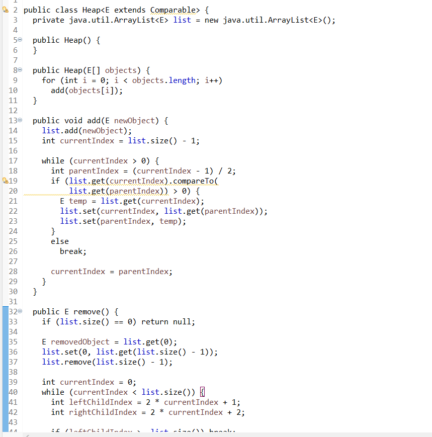Click line number 33 in the gutter
The width and height of the screenshot is (432, 437).
tap(13, 321)
